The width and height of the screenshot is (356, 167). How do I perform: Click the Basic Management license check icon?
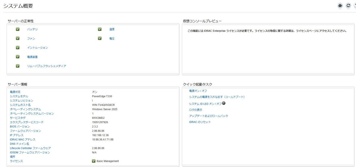coord(94,161)
